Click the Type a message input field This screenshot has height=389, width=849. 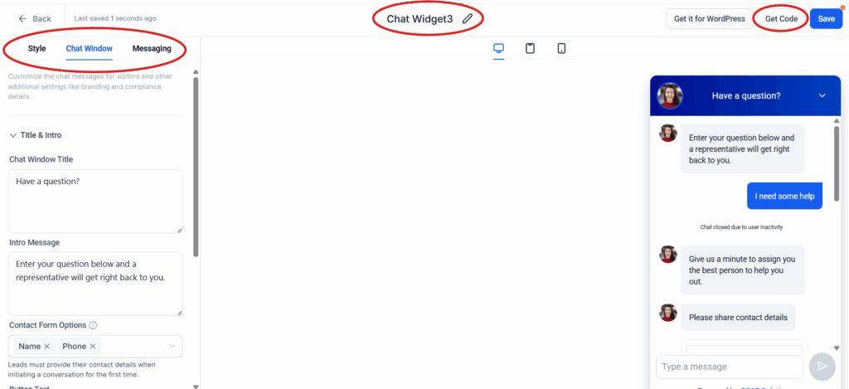tap(730, 367)
